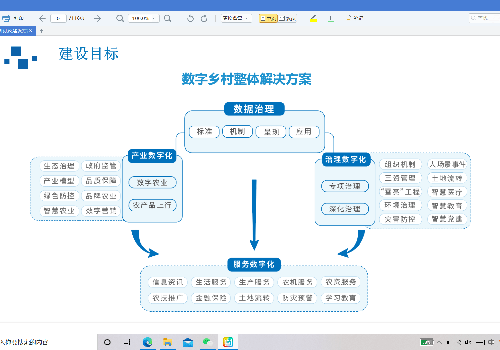The height and width of the screenshot is (350, 500).
Task: Select the text underline tool
Action: 331,18
